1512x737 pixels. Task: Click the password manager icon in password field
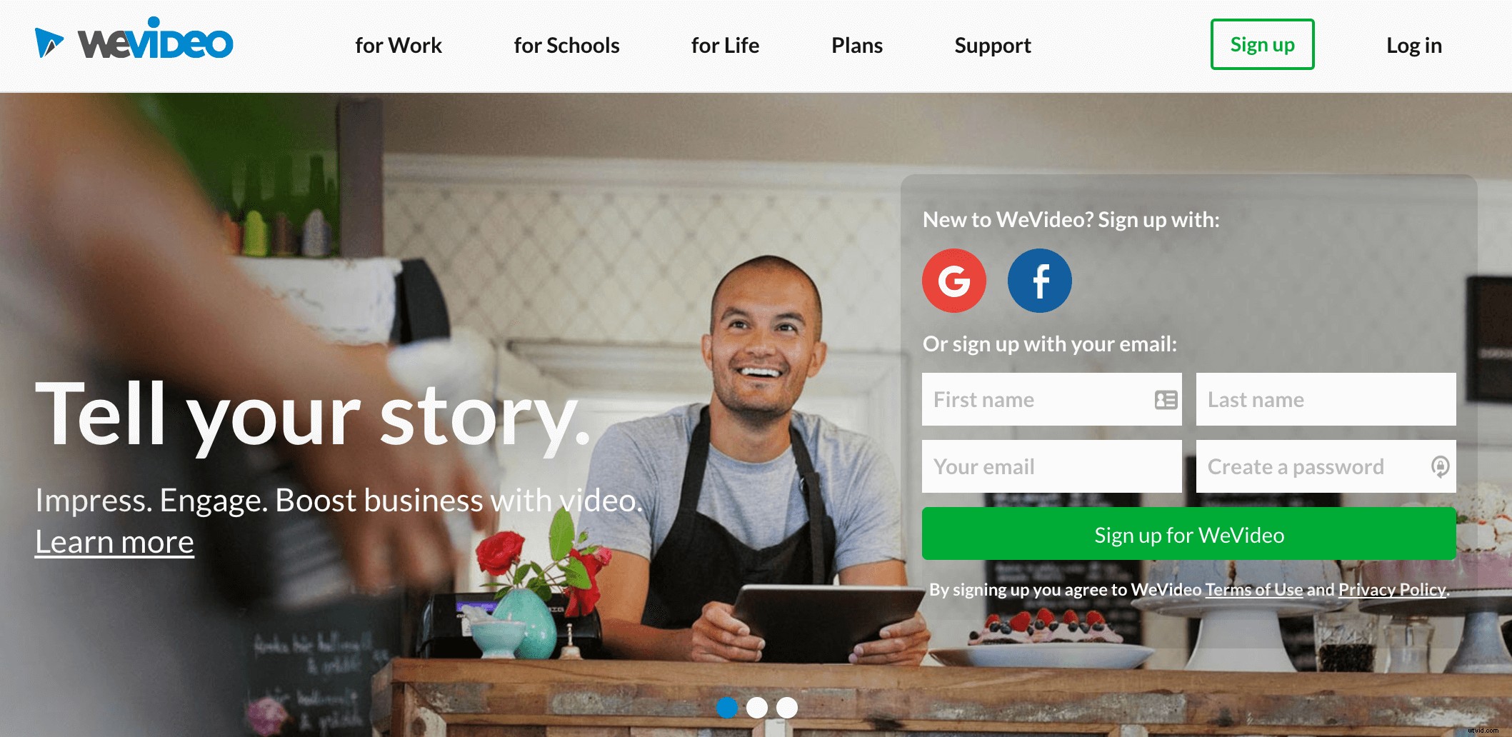[x=1440, y=467]
